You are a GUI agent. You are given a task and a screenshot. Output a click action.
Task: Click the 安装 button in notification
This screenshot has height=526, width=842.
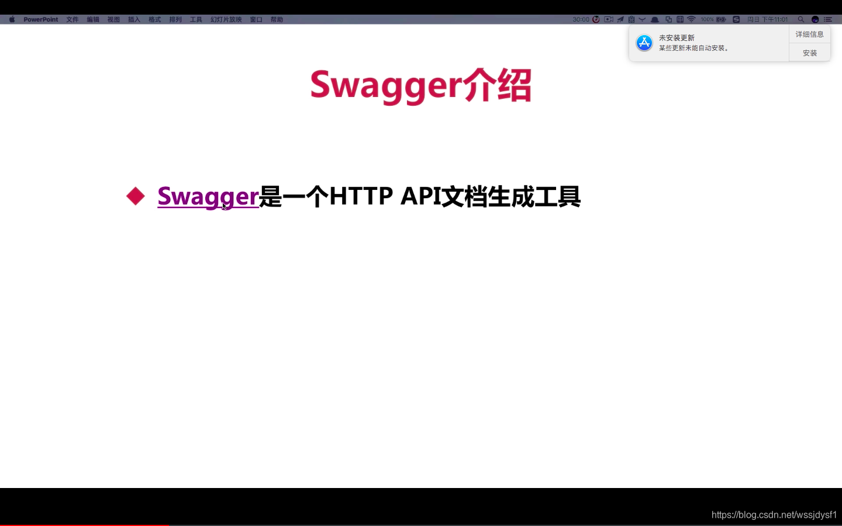(809, 53)
